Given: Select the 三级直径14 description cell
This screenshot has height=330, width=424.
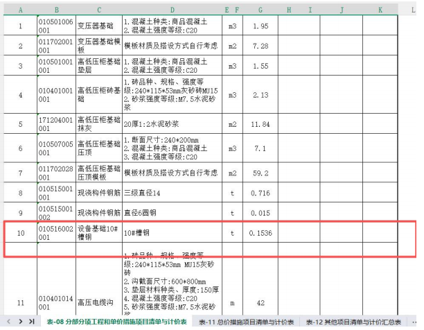Looking at the screenshot, I should [x=172, y=192].
